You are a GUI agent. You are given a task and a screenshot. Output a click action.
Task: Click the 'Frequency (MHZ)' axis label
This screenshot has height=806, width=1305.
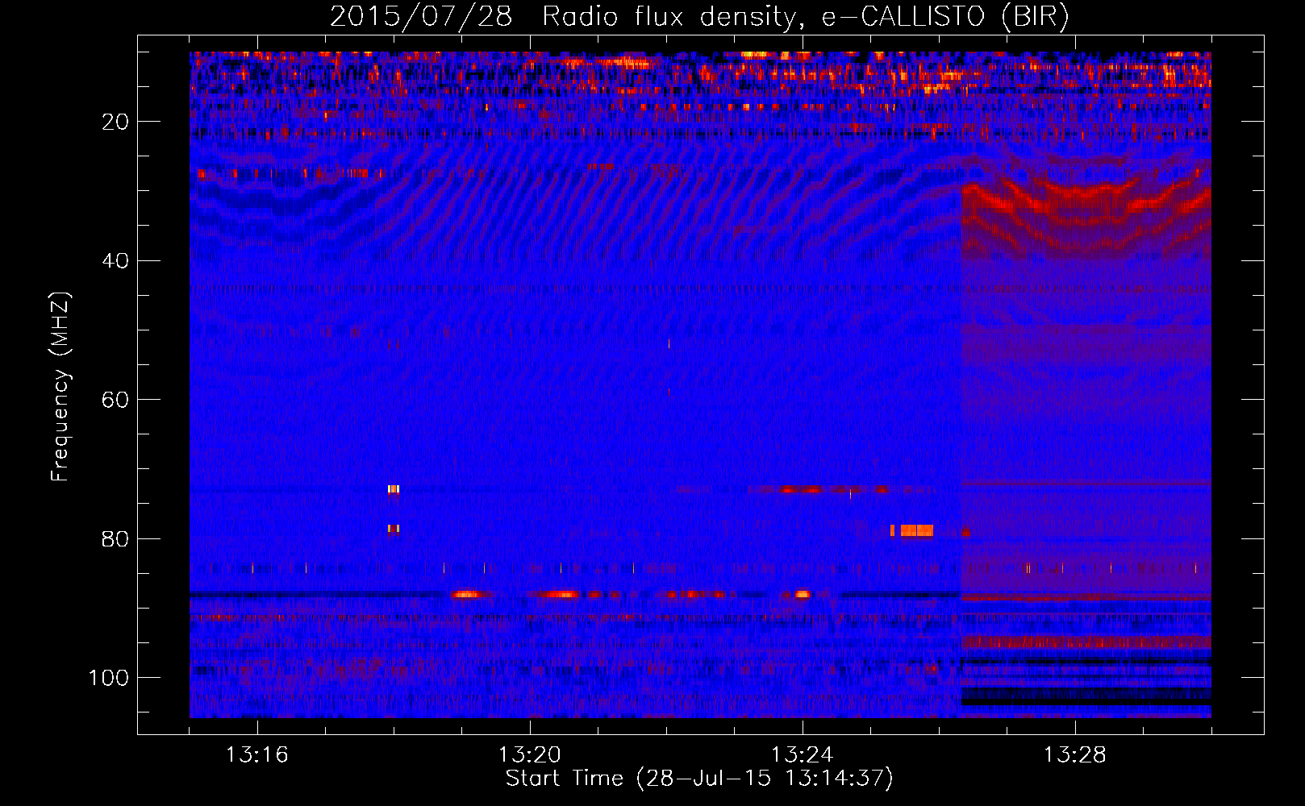coord(60,387)
